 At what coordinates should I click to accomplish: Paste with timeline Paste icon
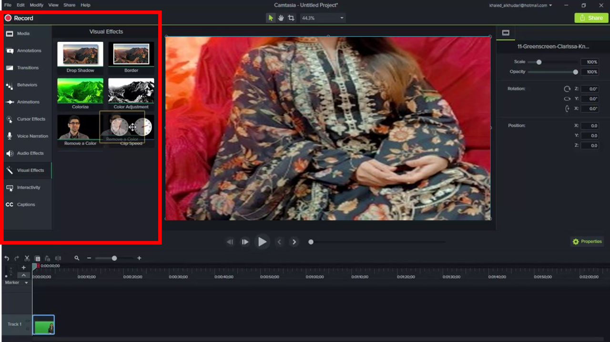(48, 258)
